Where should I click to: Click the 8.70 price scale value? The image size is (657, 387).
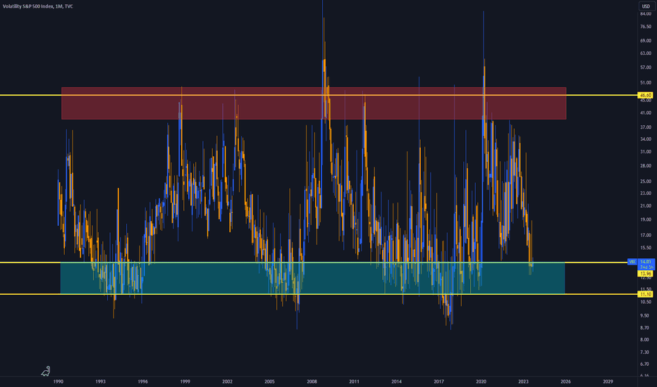click(646, 328)
